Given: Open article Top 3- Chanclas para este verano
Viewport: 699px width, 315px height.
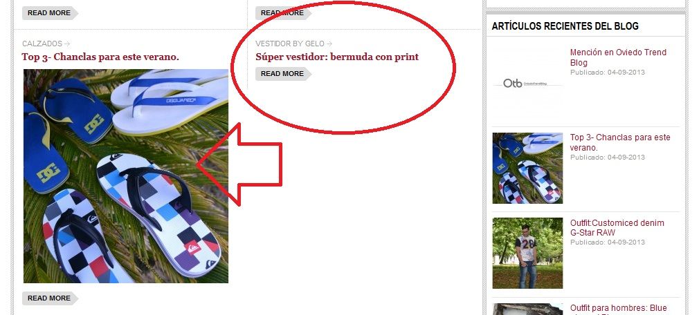Looking at the screenshot, I should [100, 57].
